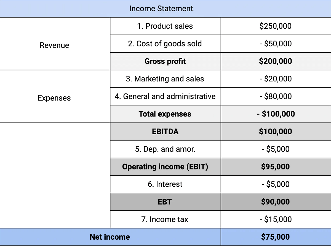Click the Marketing and sales row label
Image resolution: width=331 pixels, height=246 pixels.
[165, 79]
